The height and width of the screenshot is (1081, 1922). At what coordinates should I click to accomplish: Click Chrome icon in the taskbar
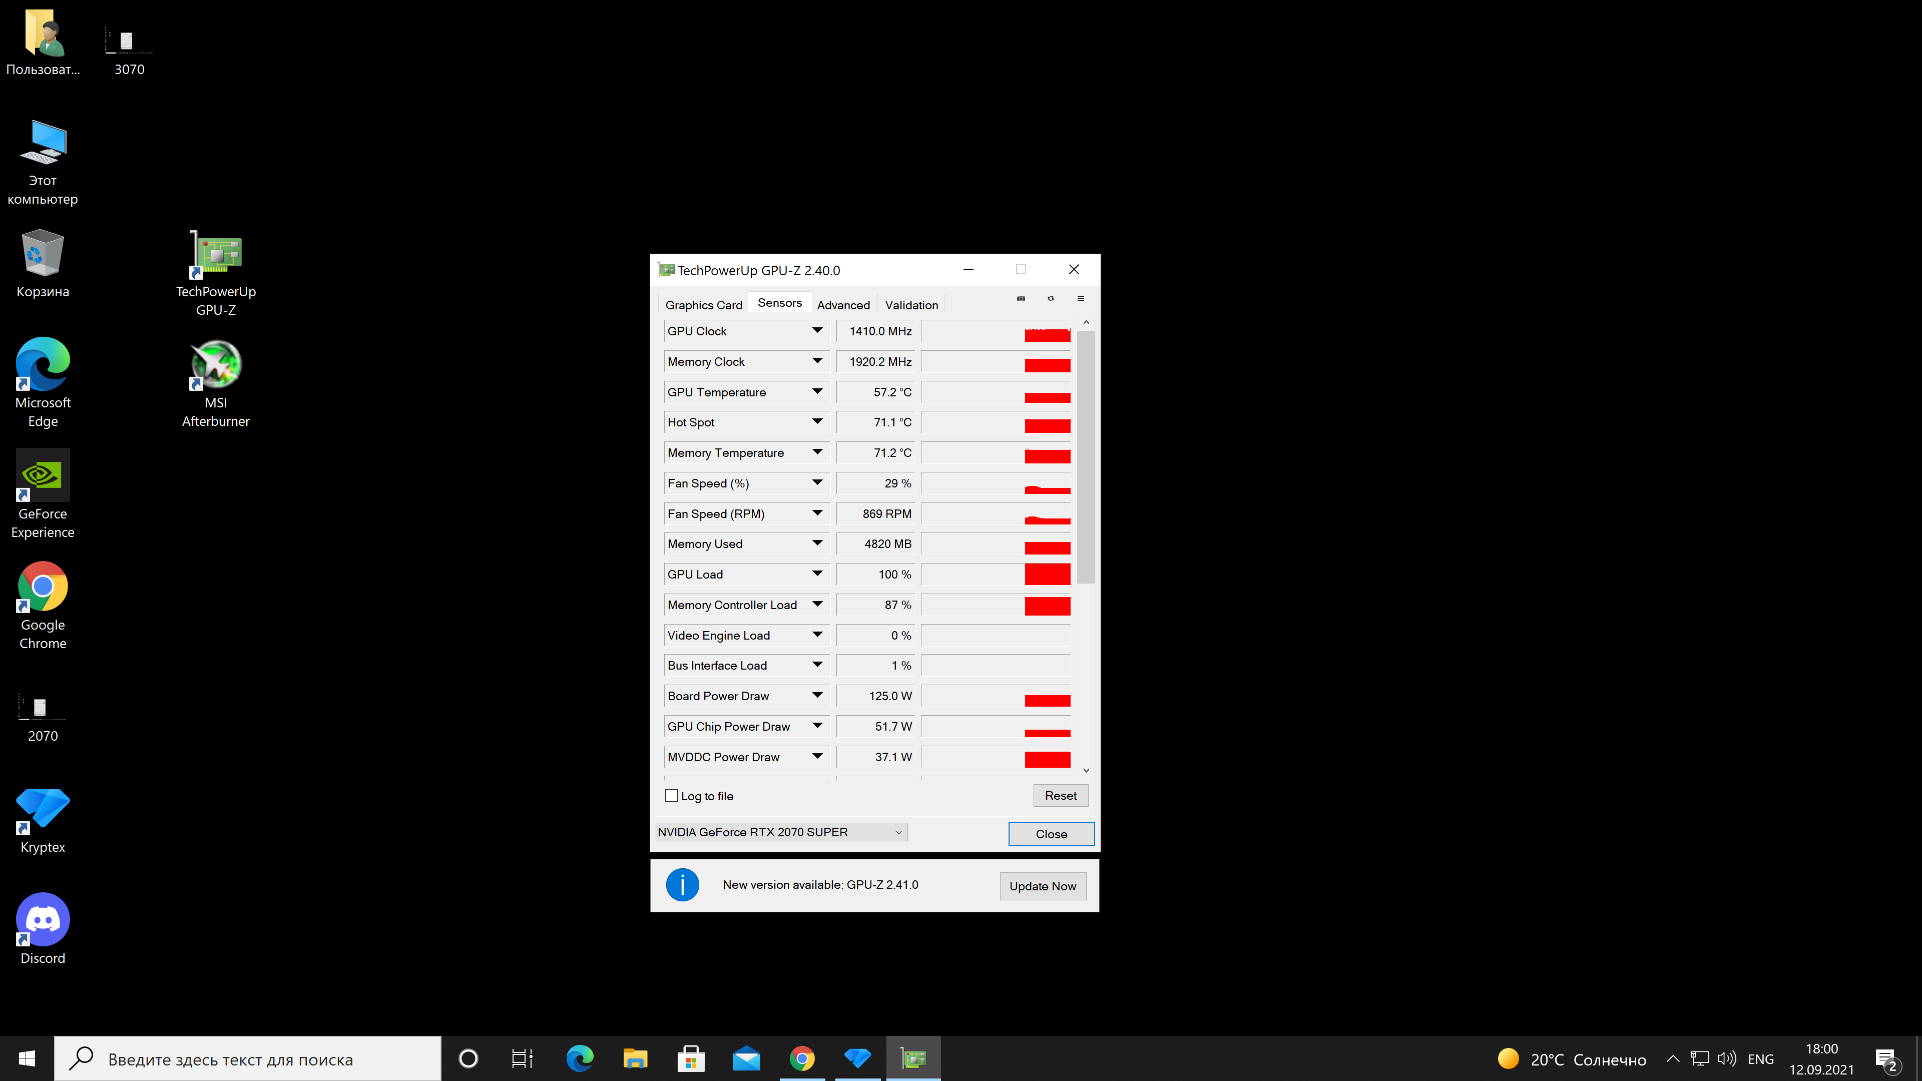(802, 1058)
